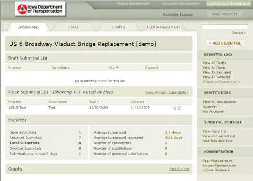Screen dimensions: 253x181
Task: Click the Description header in Draft Submittal List
Action: click(x=61, y=68)
